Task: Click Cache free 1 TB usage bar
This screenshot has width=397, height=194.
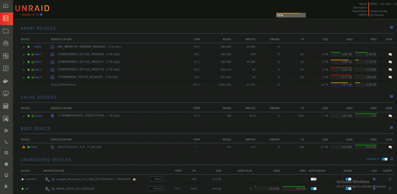Action: click(x=366, y=116)
